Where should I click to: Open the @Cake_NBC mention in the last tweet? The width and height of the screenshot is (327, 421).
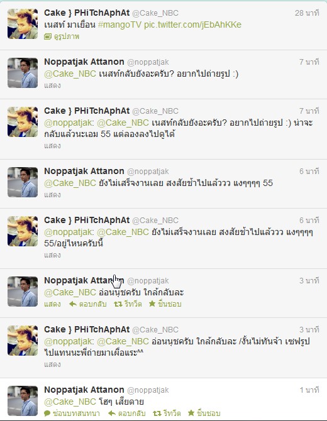click(70, 402)
